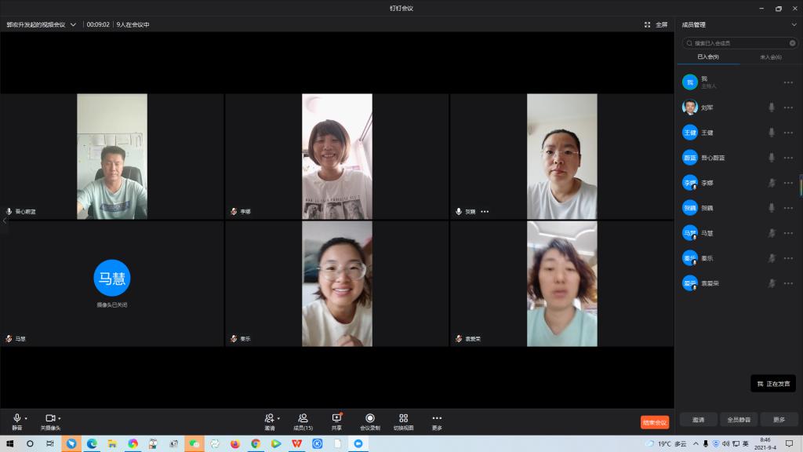Toggle the 关摄像头 camera button
This screenshot has width=803, height=452.
click(x=49, y=418)
